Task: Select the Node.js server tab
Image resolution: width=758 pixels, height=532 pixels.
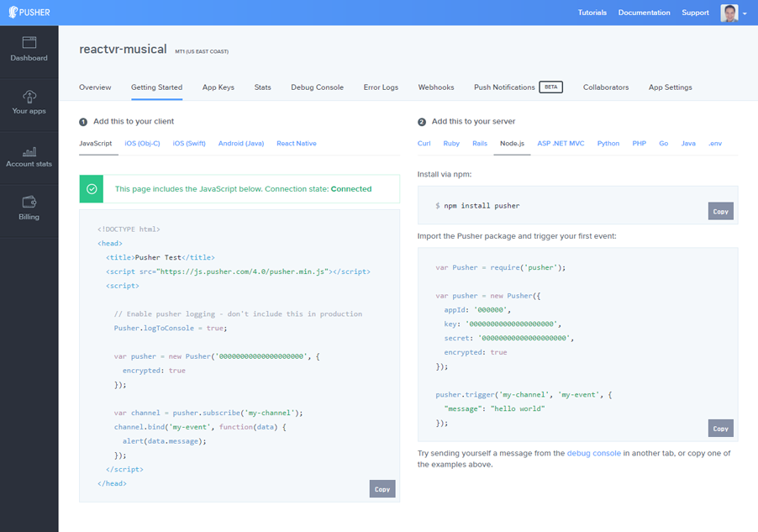Action: pos(512,143)
